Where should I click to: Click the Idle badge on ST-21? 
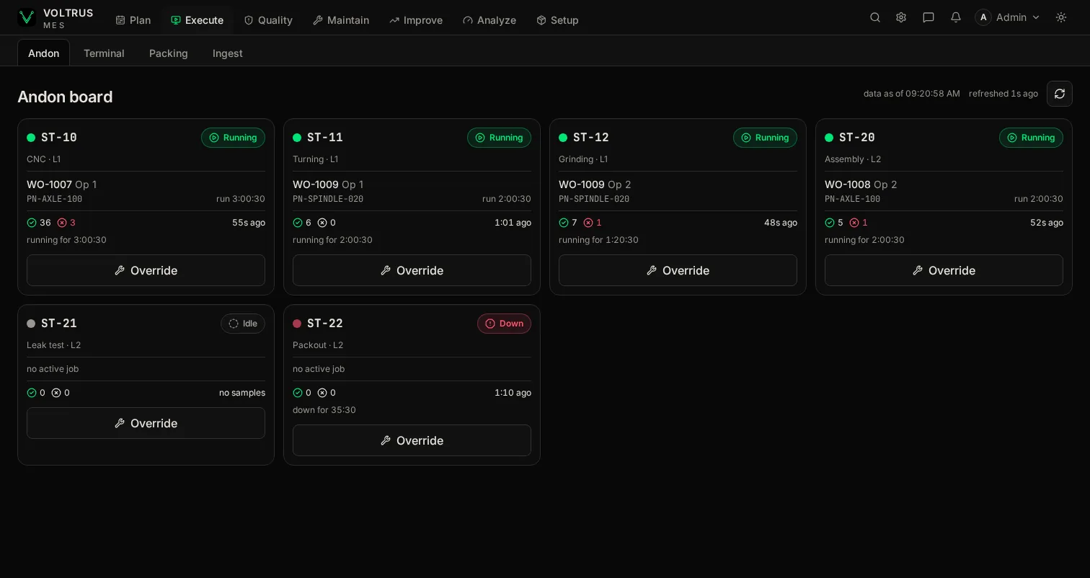tap(243, 324)
